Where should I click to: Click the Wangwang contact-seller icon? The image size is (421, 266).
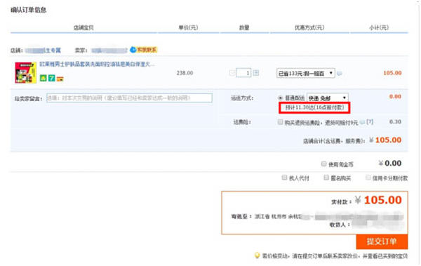pos(133,50)
